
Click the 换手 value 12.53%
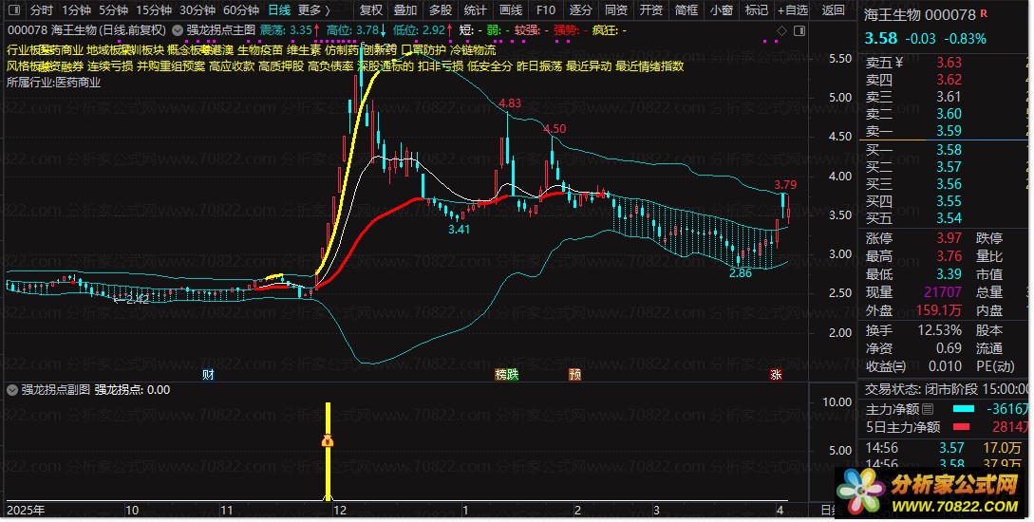click(940, 330)
